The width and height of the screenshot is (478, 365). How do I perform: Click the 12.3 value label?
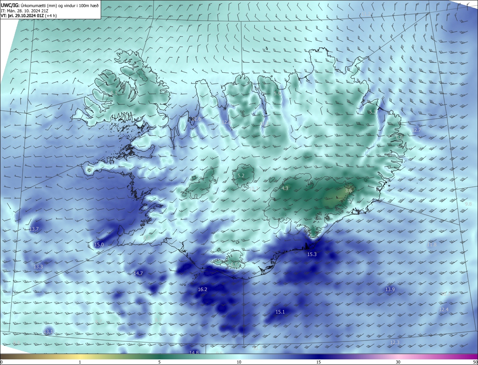394,342
